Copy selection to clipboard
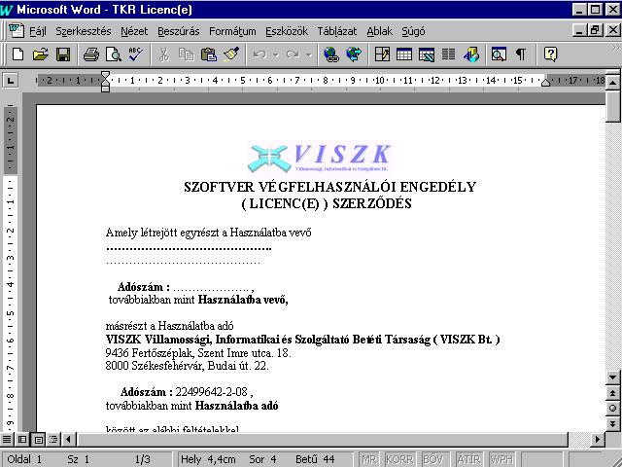 tap(186, 54)
